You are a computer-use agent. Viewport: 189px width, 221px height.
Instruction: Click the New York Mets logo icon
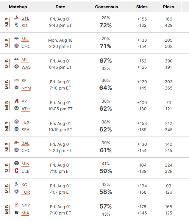tap(16, 87)
